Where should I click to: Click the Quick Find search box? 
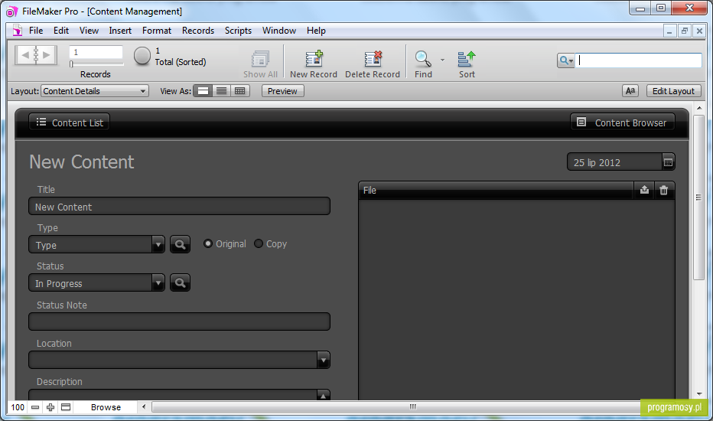[639, 60]
